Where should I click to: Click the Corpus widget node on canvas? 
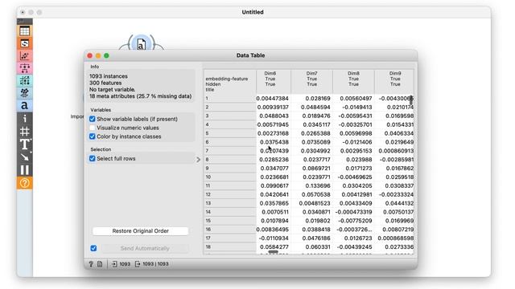pyautogui.click(x=142, y=43)
